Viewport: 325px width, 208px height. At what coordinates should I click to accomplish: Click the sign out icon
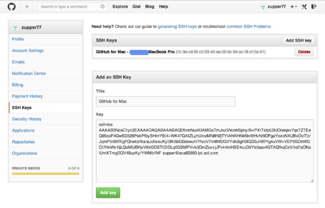[x=314, y=7]
